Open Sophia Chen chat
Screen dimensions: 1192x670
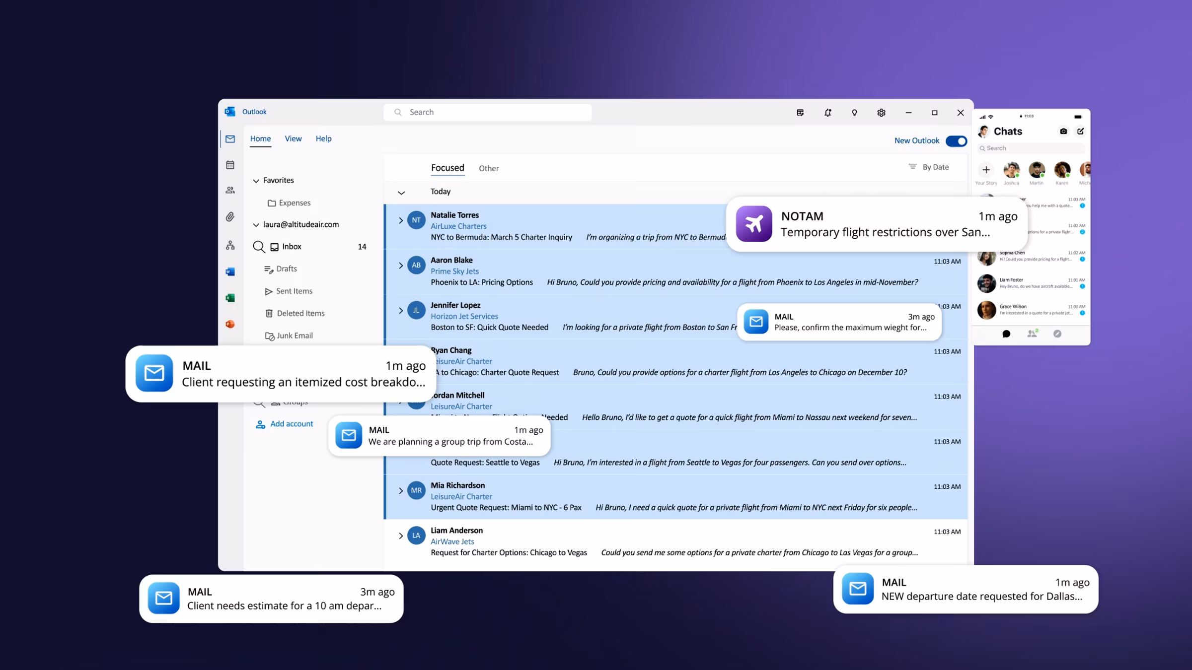tap(1031, 256)
